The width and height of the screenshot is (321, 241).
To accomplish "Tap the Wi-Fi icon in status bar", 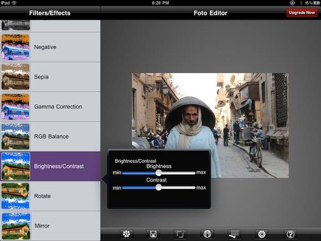I will point(14,3).
